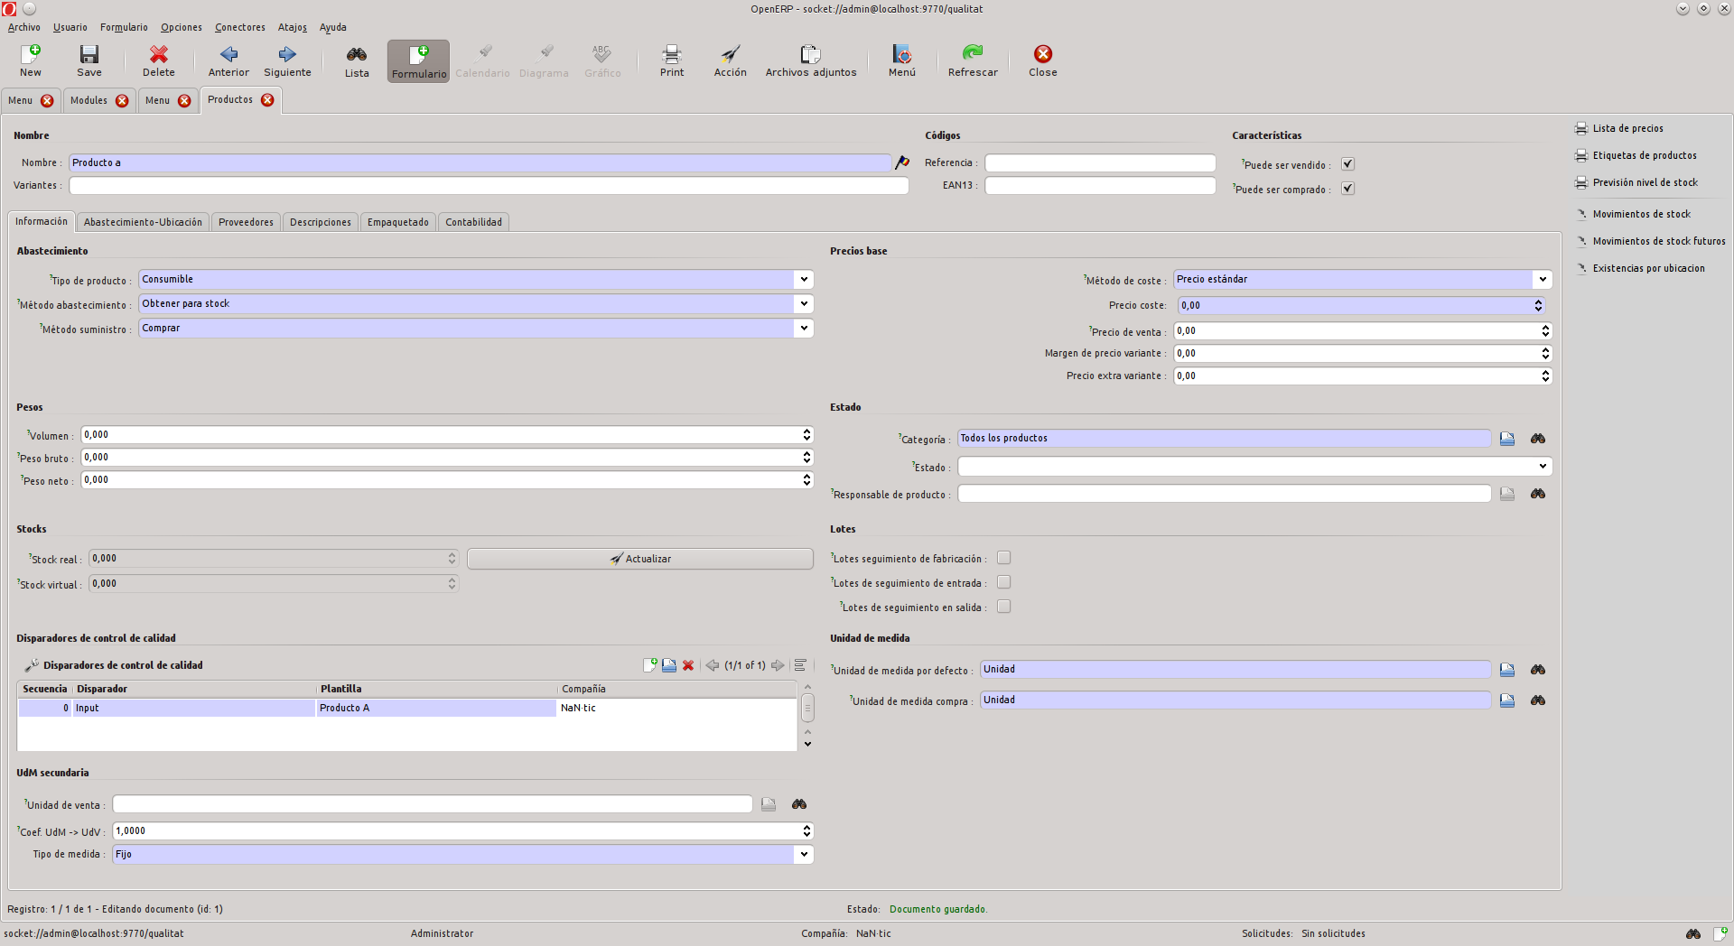The height and width of the screenshot is (946, 1734).
Task: Adjust Precio de venta spinner
Action: coord(1545,331)
